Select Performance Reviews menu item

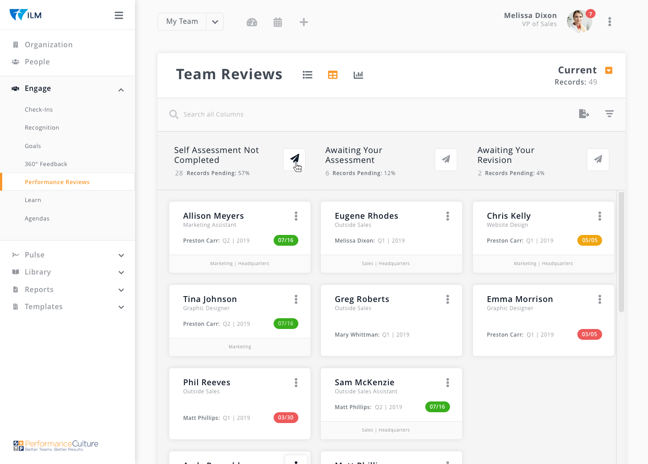(x=67, y=182)
